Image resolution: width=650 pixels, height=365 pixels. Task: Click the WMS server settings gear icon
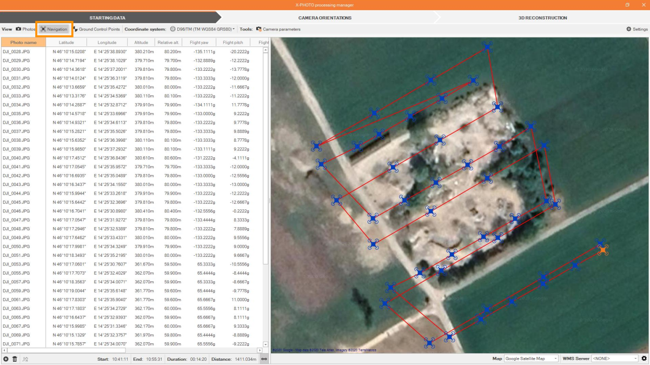pos(644,359)
